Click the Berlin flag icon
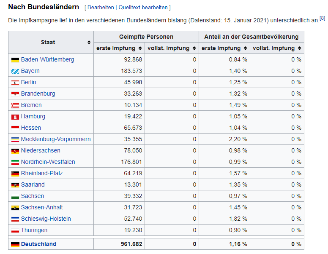Image resolution: width=328 pixels, height=254 pixels. tap(15, 83)
